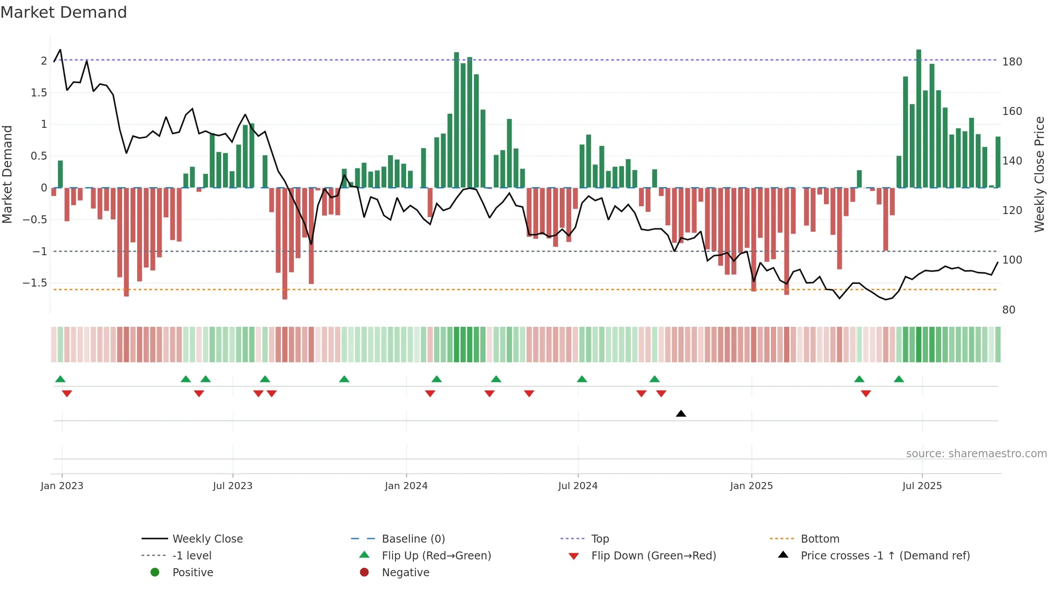Screen dimensions: 1062x597
Task: Click the lowest red bar in autumn 2023
Action: (x=285, y=243)
